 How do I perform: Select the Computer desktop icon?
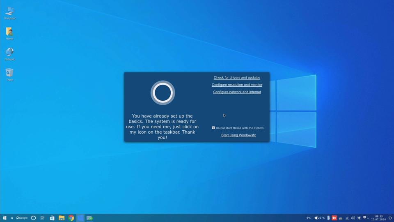coord(9,12)
